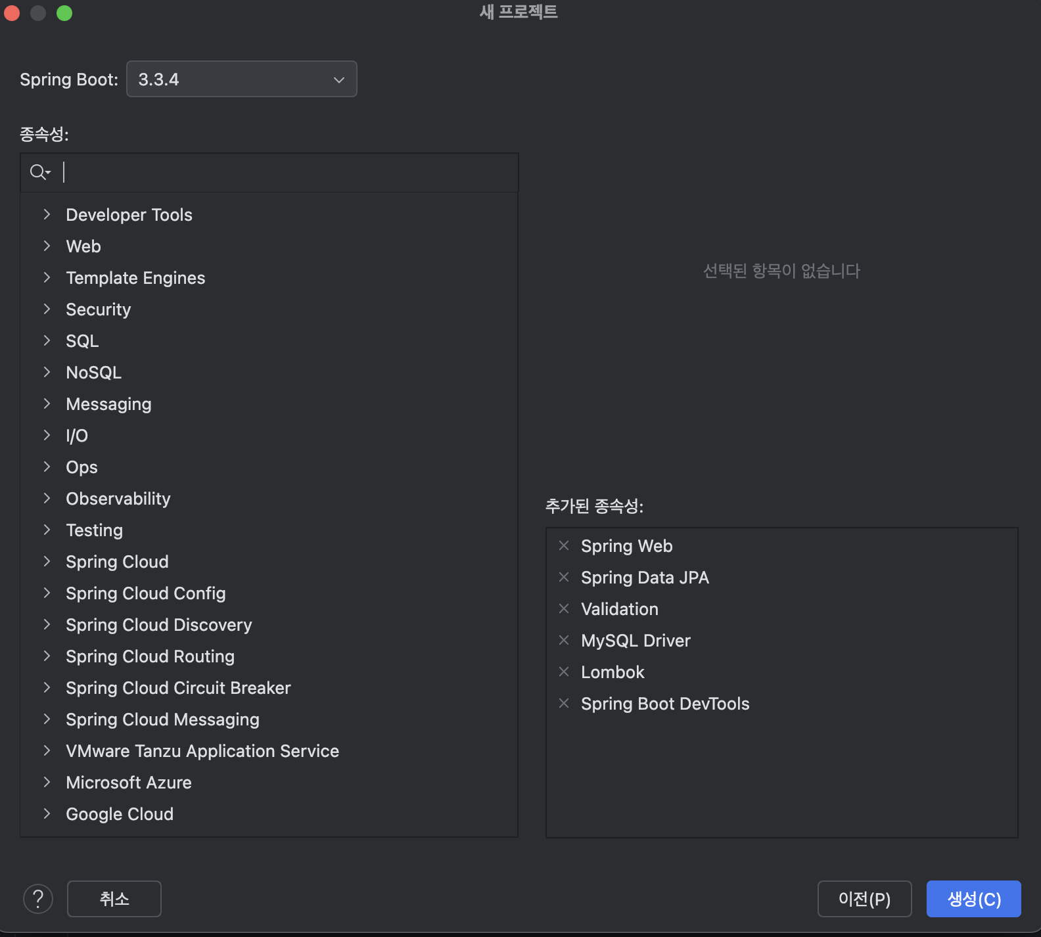This screenshot has width=1041, height=937.
Task: Select the Developer Tools row label
Action: click(x=129, y=215)
